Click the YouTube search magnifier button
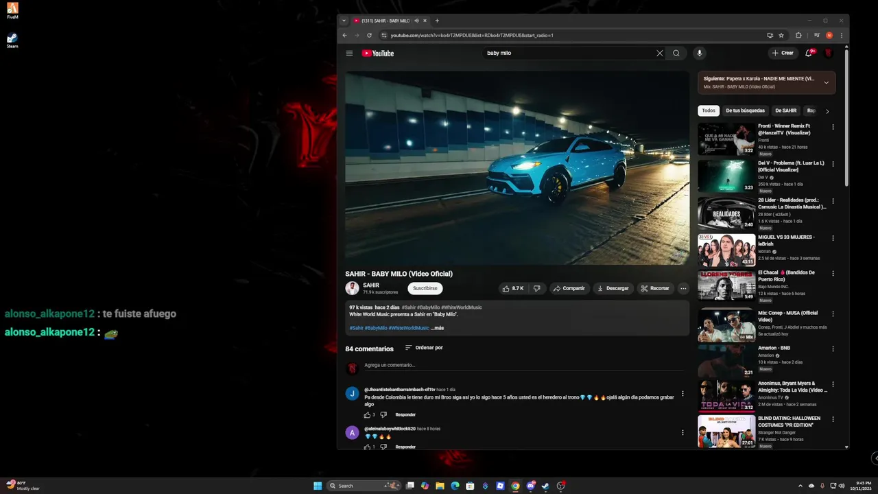 [676, 53]
